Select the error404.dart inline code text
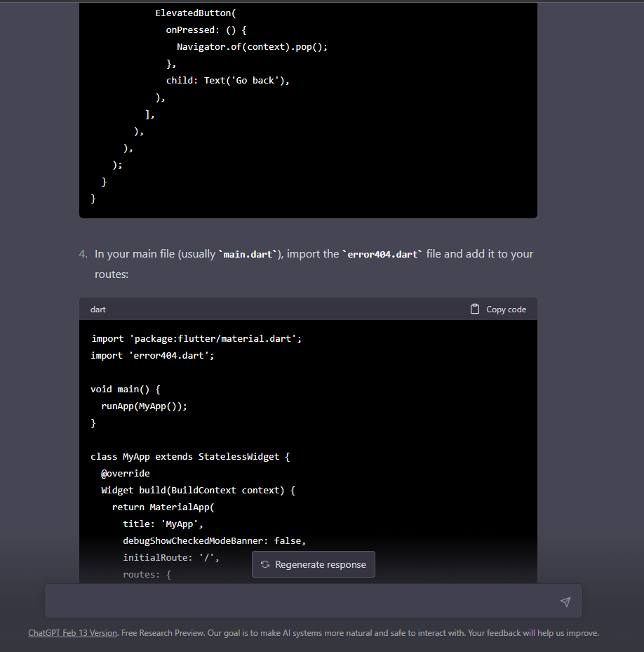Screen dimensions: 644x652 tap(382, 254)
